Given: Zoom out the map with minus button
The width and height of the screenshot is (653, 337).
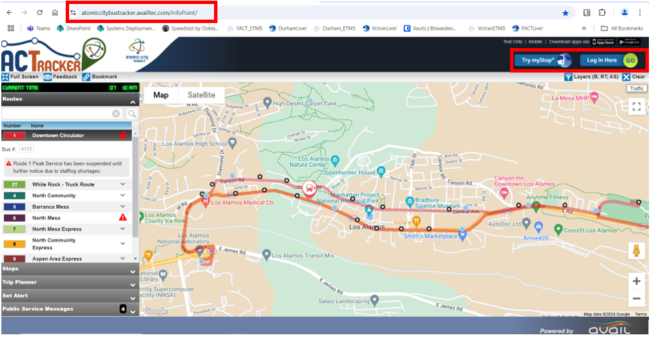Looking at the screenshot, I should point(636,298).
